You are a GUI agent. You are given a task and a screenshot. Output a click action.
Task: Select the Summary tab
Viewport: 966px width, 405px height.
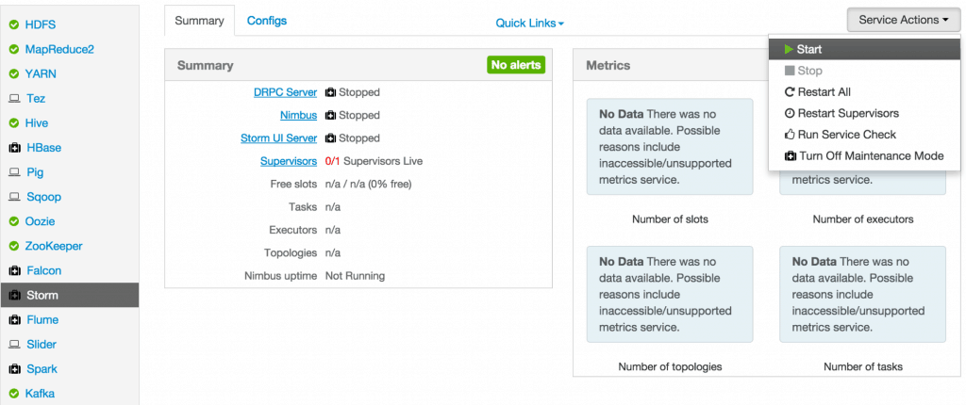click(x=199, y=21)
